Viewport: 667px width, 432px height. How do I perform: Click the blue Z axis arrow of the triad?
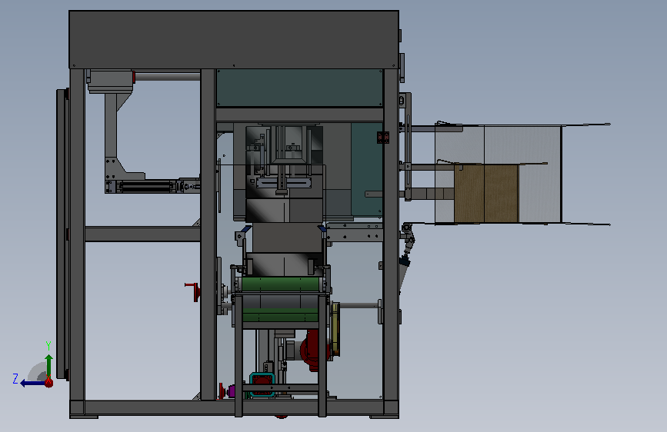(32, 384)
